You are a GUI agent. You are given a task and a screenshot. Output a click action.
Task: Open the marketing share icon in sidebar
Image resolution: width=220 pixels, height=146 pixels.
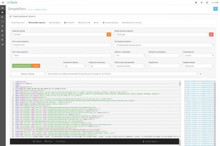pyautogui.click(x=2, y=35)
